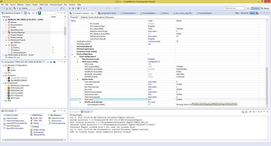Open the Flash programmer from Commander
The image size is (271, 146).
58,123
